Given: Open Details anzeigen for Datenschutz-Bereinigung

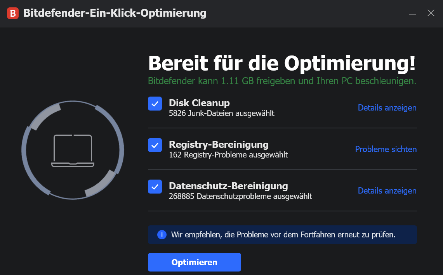Looking at the screenshot, I should click(x=387, y=190).
